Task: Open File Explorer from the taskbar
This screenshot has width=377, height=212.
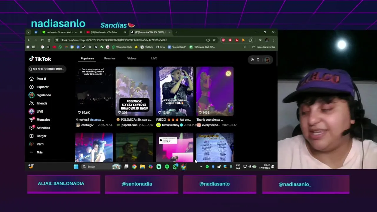Action: [x=142, y=167]
